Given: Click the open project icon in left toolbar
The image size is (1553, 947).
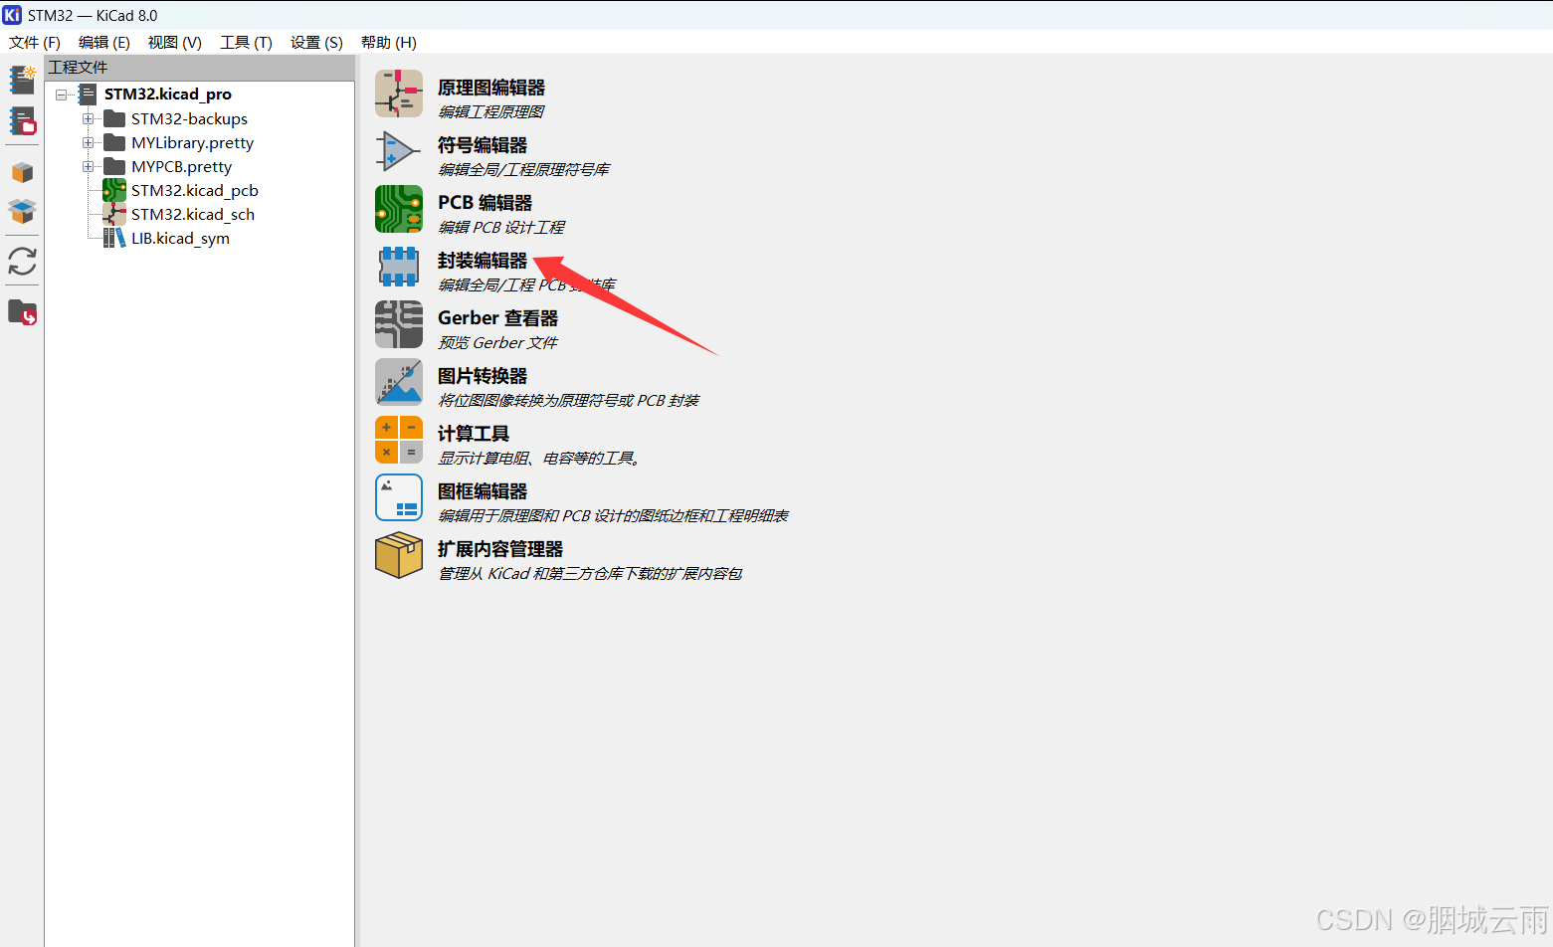Looking at the screenshot, I should 22,121.
